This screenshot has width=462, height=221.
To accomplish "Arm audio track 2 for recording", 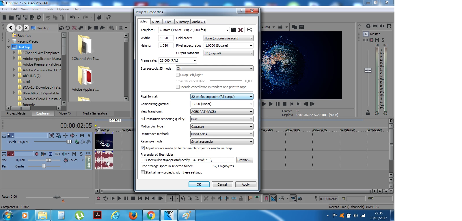I will click(37, 154).
